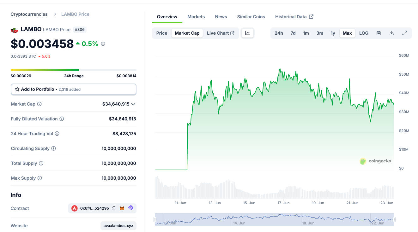Copy the contract address with copy icon
418x232 pixels.
(x=114, y=208)
